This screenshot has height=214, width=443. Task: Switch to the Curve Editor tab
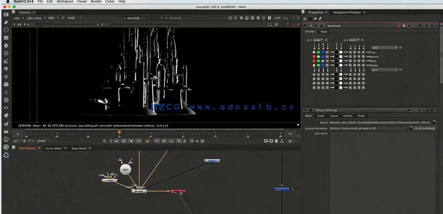point(53,149)
